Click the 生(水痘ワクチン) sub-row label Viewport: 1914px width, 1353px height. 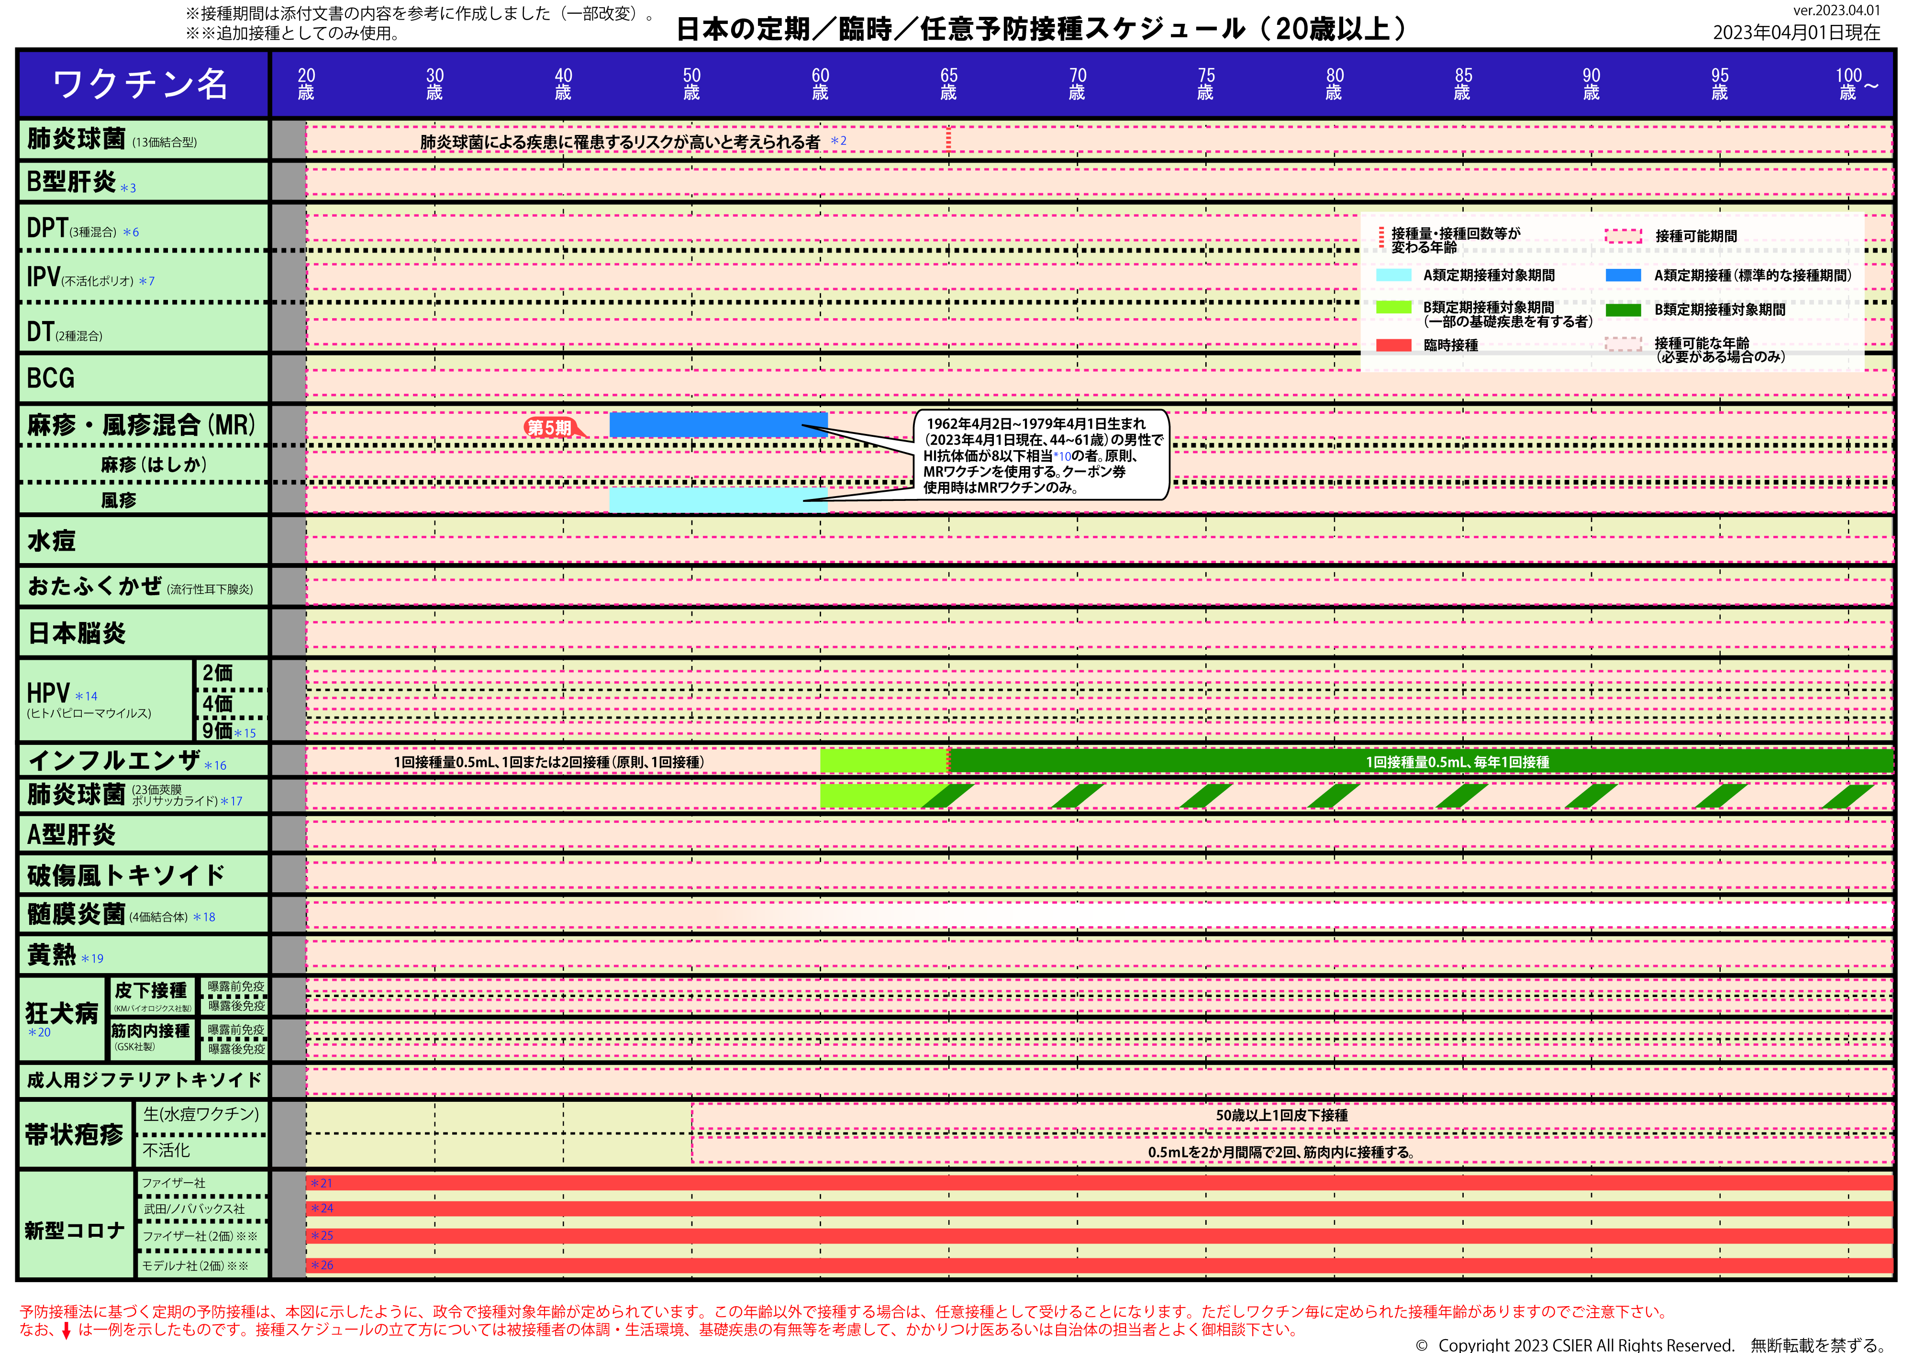(201, 1115)
